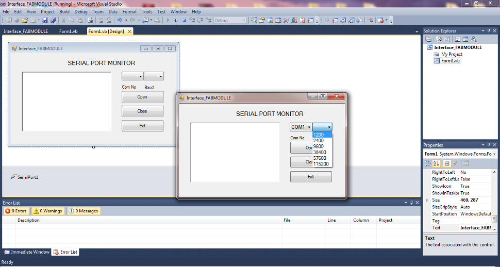The width and height of the screenshot is (500, 267).
Task: Switch to the Interface_FABMODULE tab
Action: 26,31
